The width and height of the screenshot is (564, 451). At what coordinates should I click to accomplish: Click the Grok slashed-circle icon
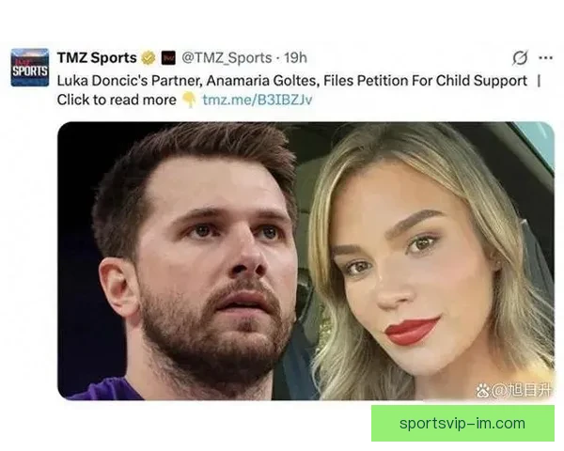point(520,58)
